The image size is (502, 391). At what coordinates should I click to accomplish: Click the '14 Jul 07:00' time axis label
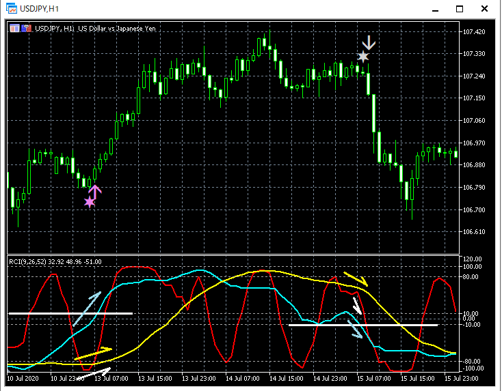pos(242,379)
